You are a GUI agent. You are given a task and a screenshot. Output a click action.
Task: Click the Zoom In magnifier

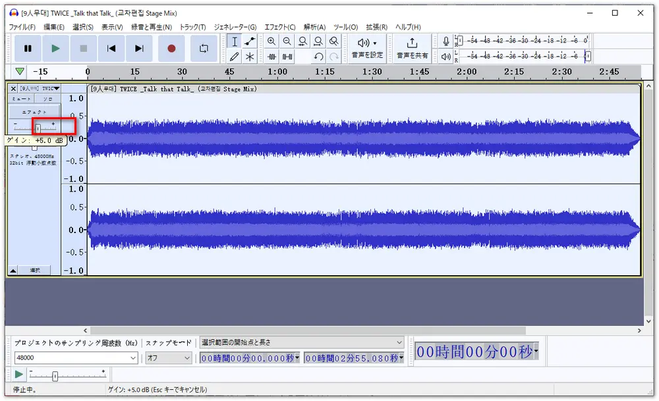(x=272, y=41)
